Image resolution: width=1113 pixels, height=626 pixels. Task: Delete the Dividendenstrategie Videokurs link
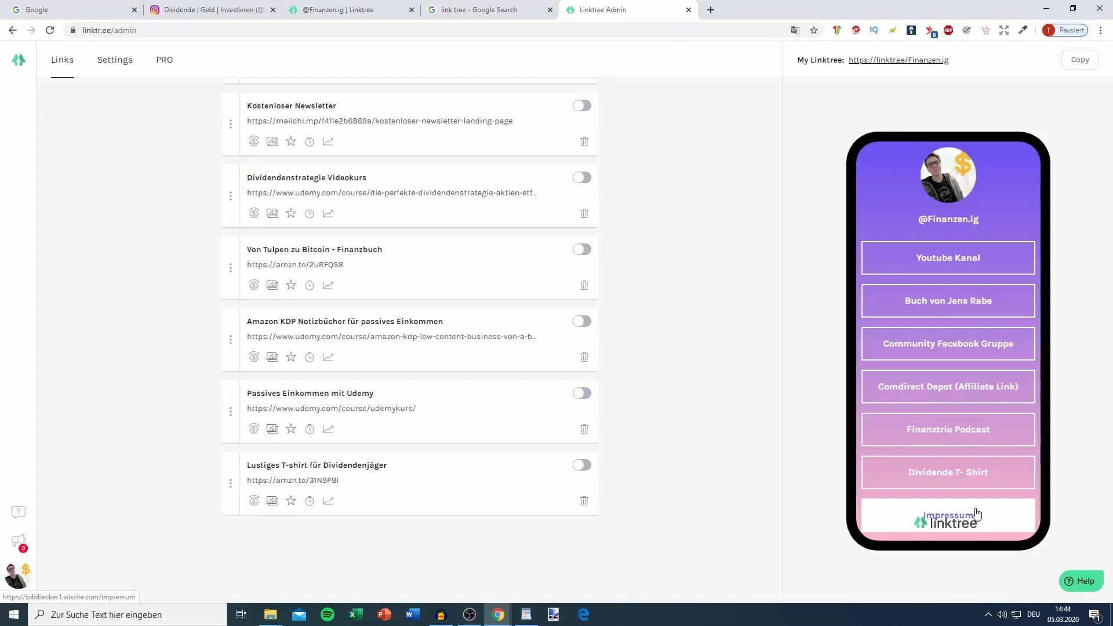(x=584, y=213)
